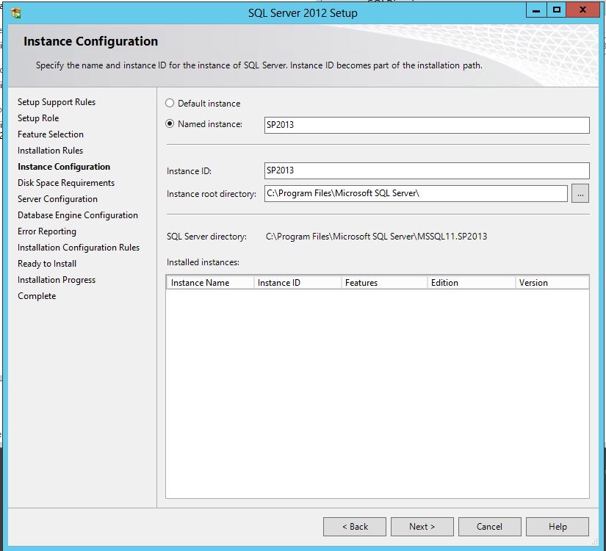Screen dimensions: 606x551
Task: Sort by Instance Name column header
Action: point(210,283)
